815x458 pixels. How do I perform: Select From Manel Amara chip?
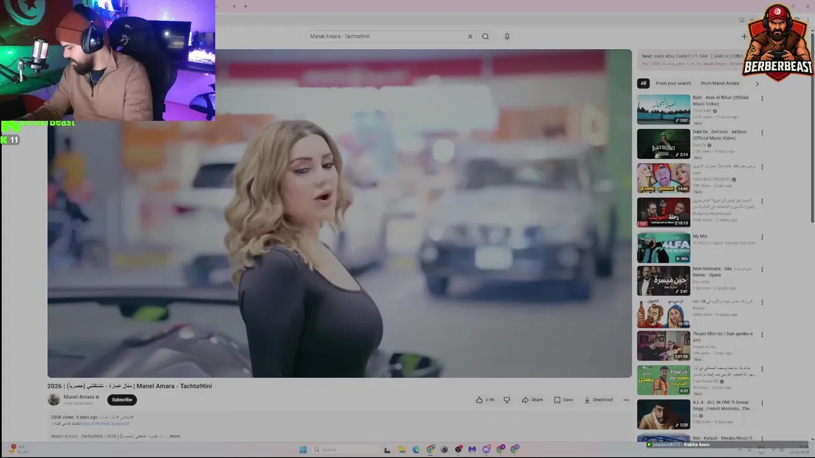pos(719,83)
